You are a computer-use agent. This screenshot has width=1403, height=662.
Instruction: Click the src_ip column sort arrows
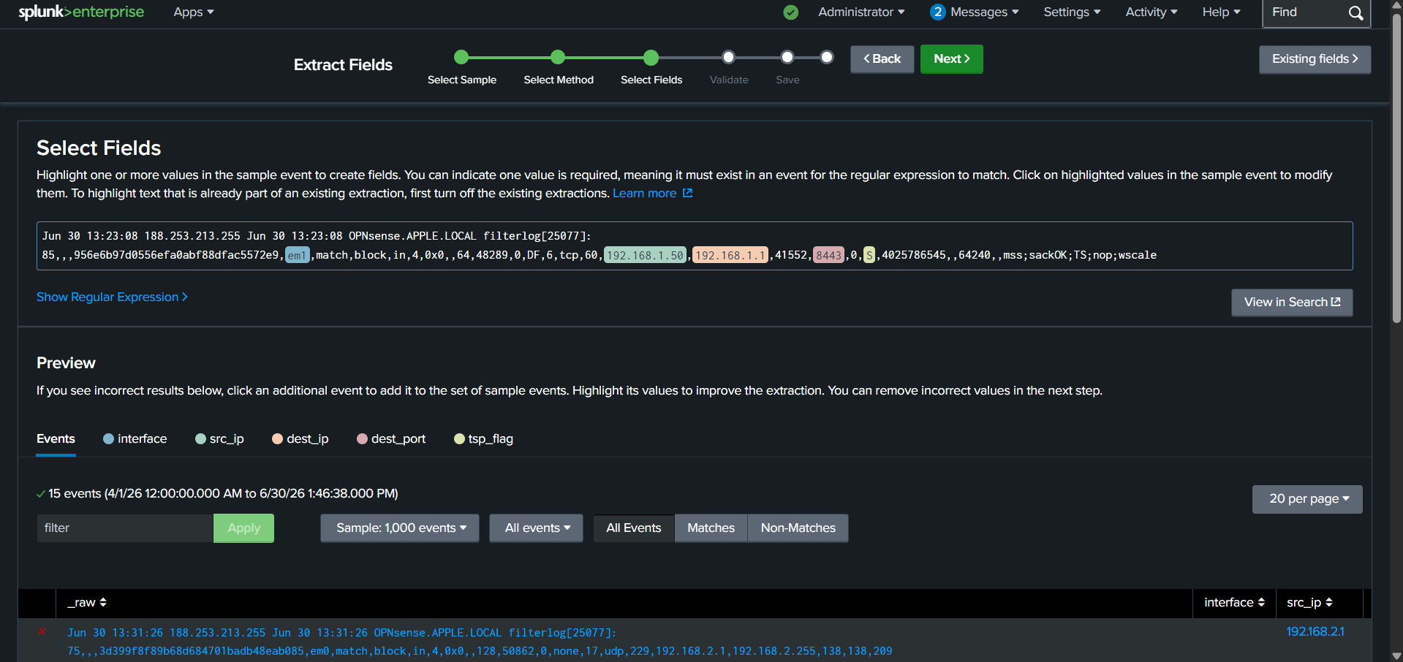click(1329, 602)
